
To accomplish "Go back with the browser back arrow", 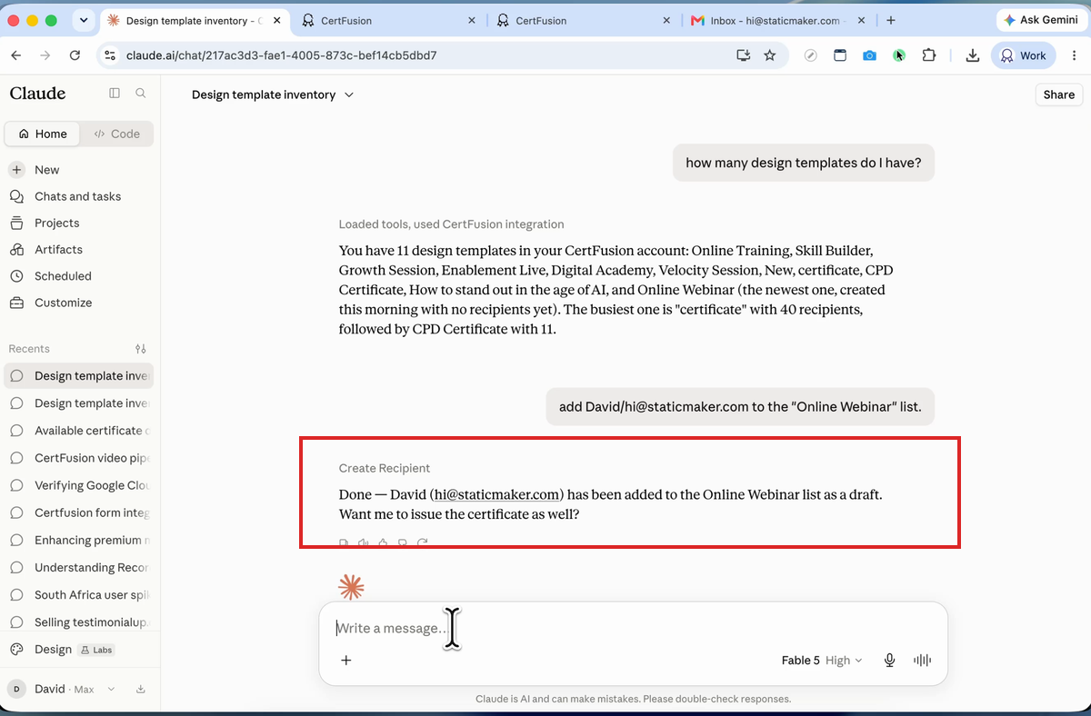I will click(x=16, y=55).
